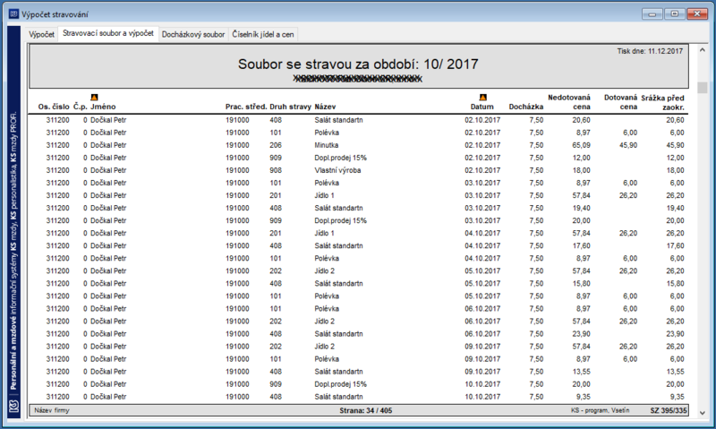
Task: Click the orange sort icon above Datum
Action: [482, 98]
